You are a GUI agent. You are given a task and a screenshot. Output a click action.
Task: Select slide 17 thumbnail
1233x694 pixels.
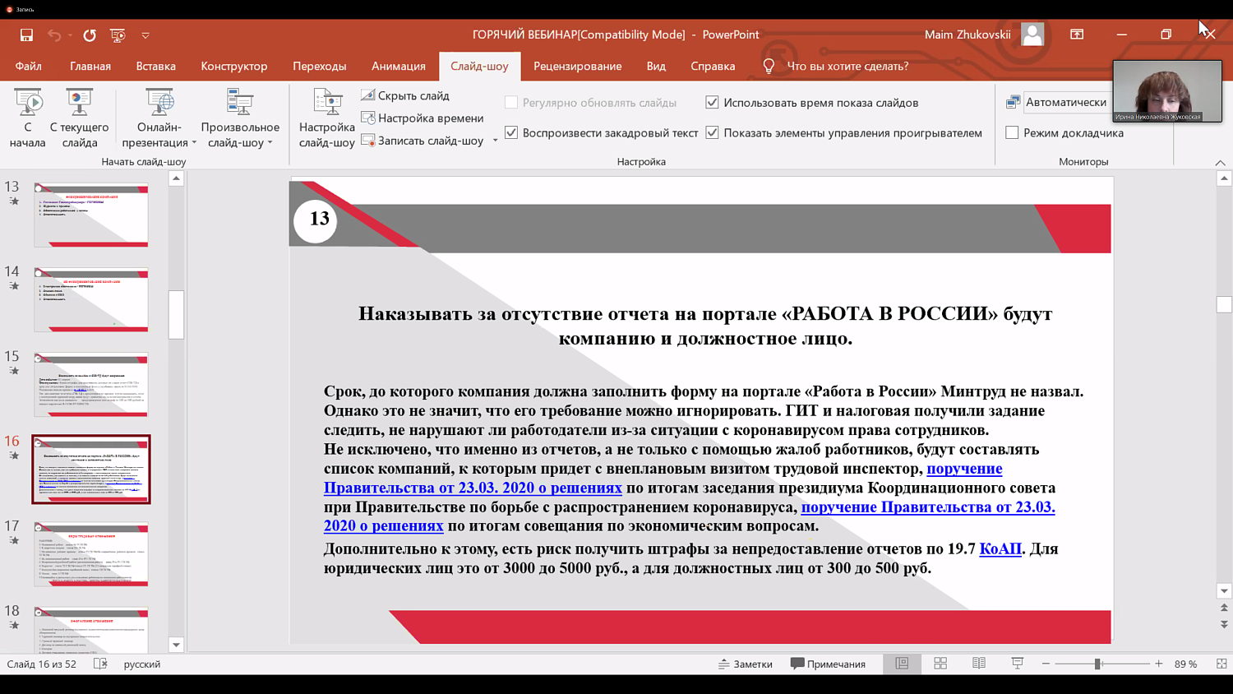click(x=91, y=553)
